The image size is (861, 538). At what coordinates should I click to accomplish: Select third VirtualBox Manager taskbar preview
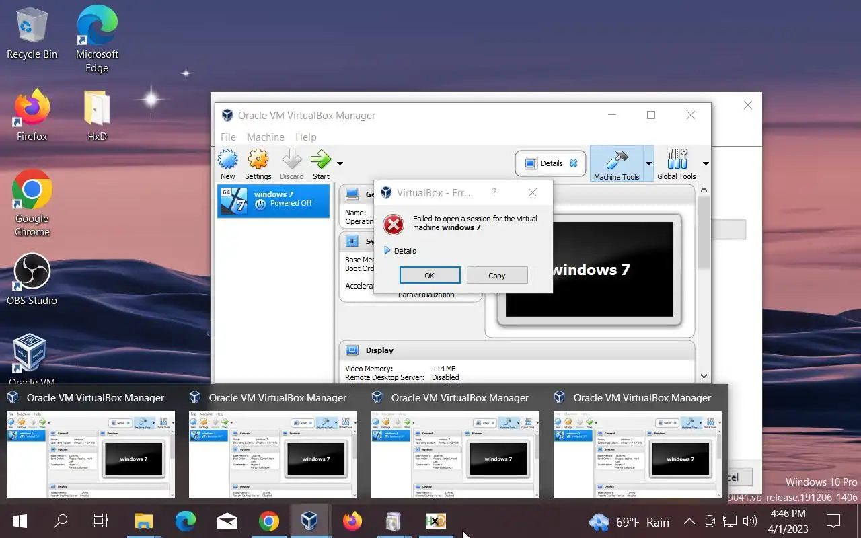coord(455,444)
